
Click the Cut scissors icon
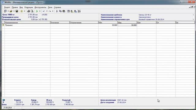click(57, 11)
